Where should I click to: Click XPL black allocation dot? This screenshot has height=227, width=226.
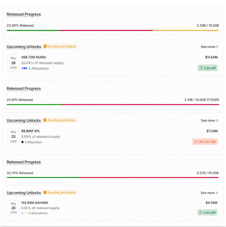pyautogui.click(x=22, y=142)
